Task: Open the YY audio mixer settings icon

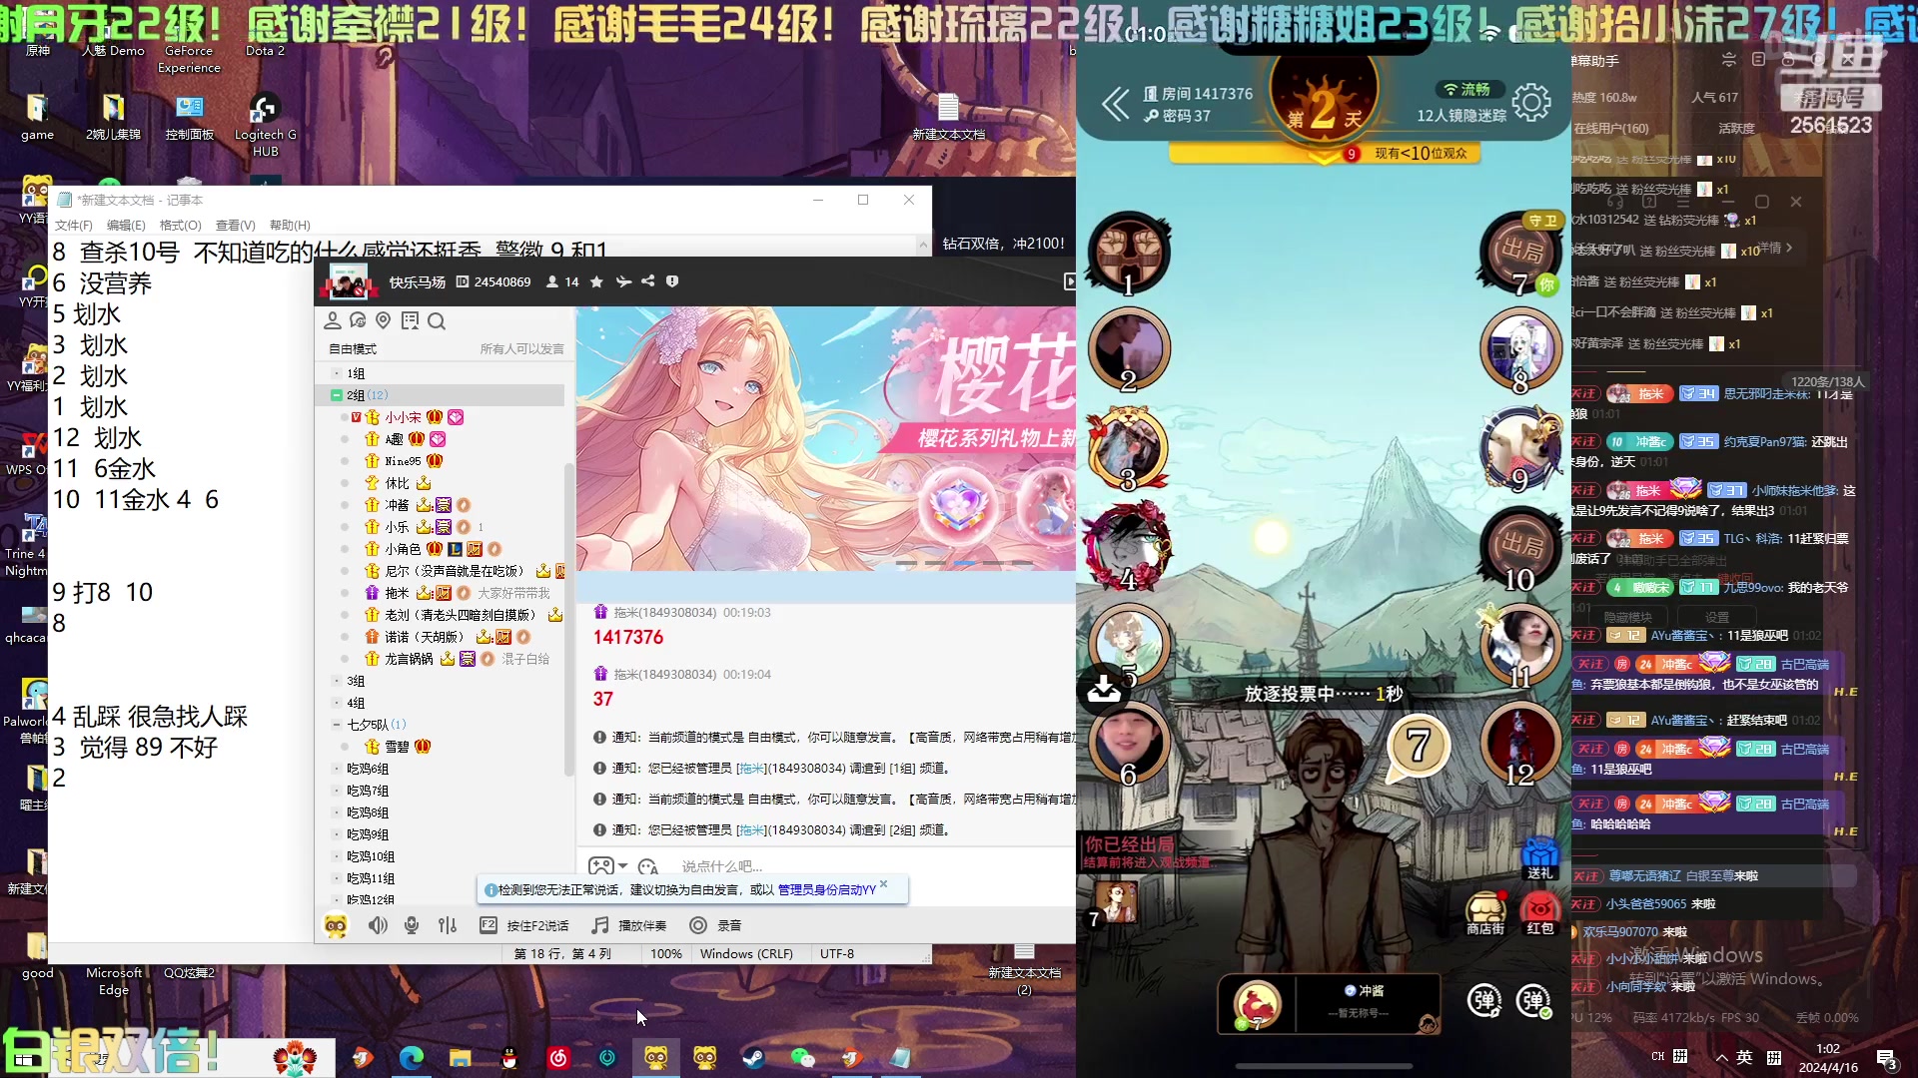Action: (x=448, y=925)
